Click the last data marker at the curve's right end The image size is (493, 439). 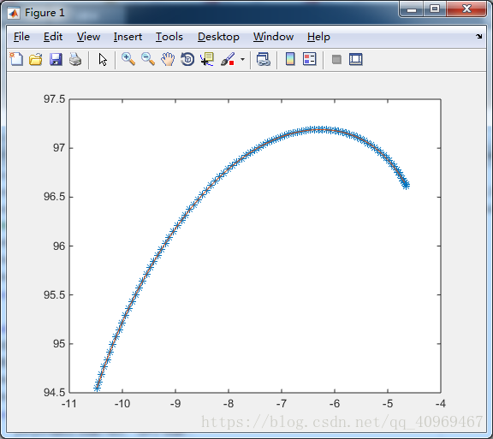coord(406,186)
